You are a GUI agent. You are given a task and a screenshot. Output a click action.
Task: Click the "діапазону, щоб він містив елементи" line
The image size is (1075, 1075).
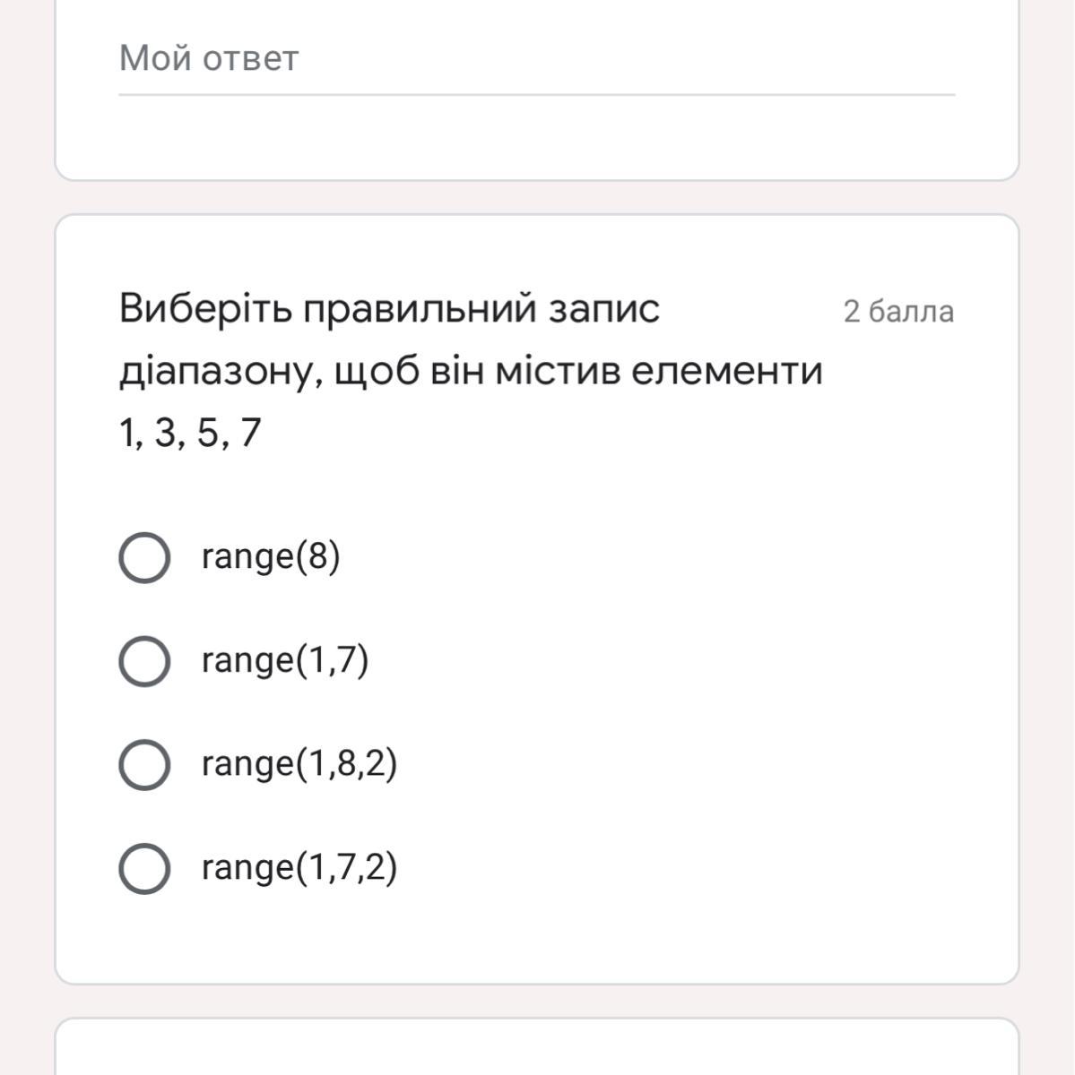(471, 371)
